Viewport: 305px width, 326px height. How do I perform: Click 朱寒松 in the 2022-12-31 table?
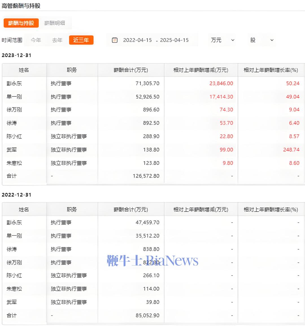click(x=14, y=289)
